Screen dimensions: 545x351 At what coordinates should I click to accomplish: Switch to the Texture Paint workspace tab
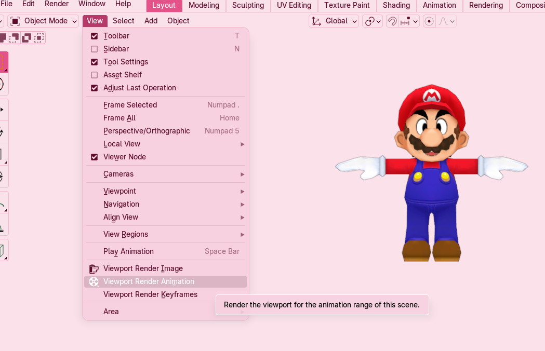pyautogui.click(x=347, y=6)
